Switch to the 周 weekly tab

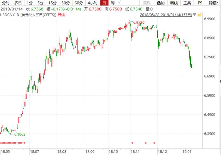(x=113, y=3)
